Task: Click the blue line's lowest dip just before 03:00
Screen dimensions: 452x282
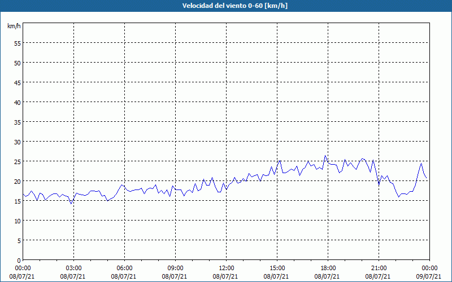Action: (x=71, y=203)
